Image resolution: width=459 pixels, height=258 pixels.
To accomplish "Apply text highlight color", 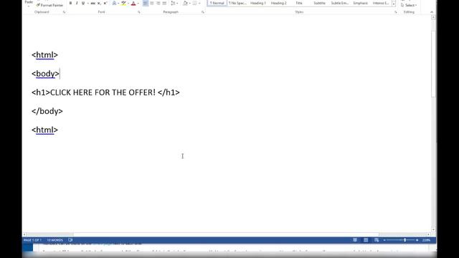I will pyautogui.click(x=124, y=3).
